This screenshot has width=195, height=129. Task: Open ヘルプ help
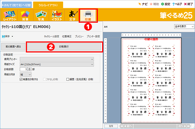pyautogui.click(x=177, y=4)
